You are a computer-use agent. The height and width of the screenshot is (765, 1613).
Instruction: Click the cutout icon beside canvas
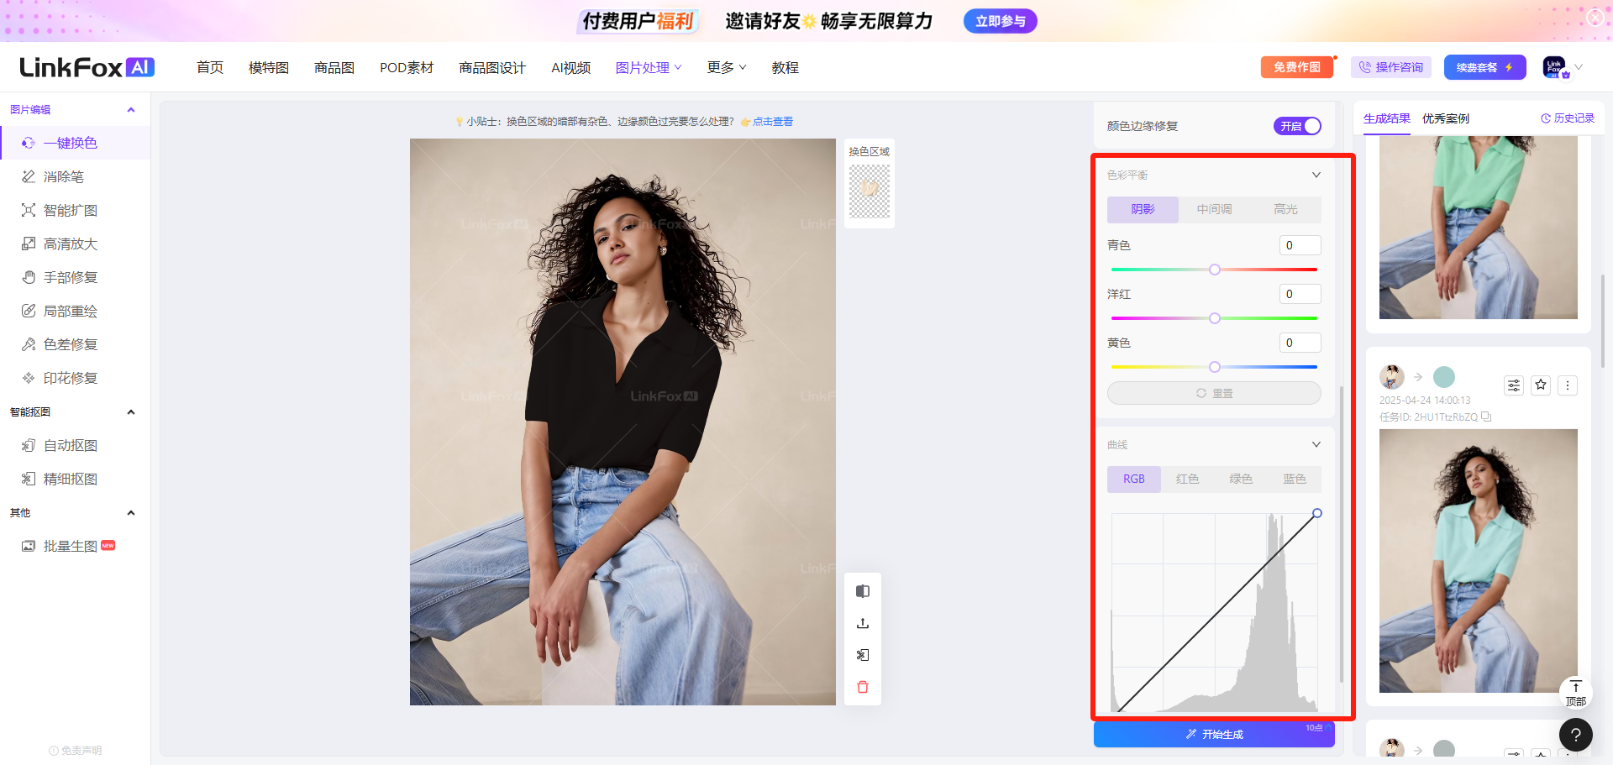click(863, 655)
